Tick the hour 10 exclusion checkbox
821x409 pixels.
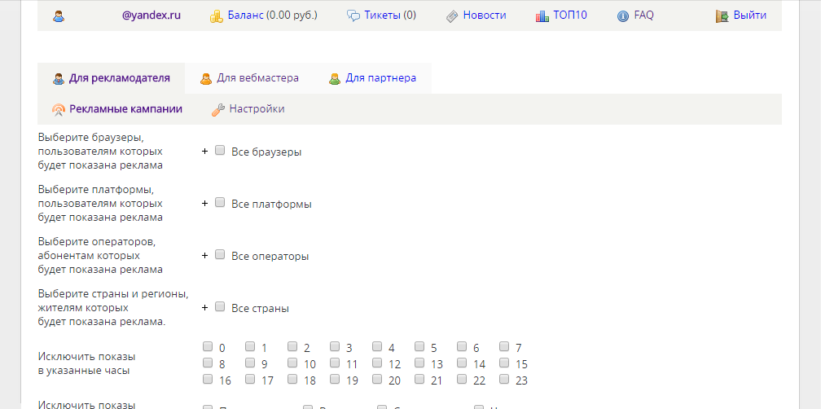[x=292, y=363]
